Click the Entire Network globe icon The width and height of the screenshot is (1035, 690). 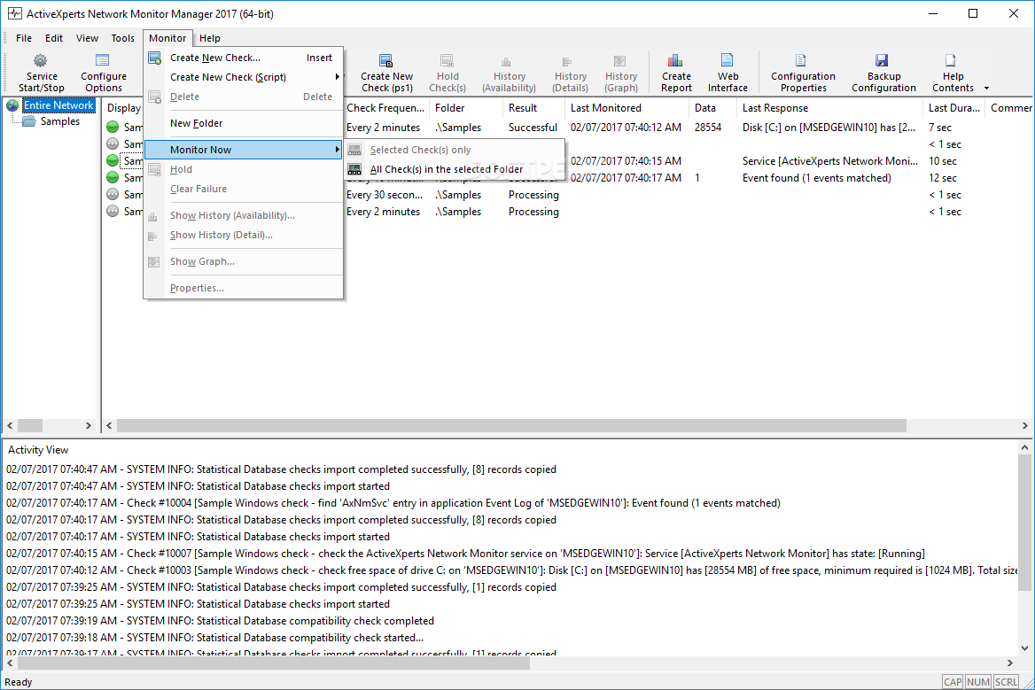click(x=12, y=105)
